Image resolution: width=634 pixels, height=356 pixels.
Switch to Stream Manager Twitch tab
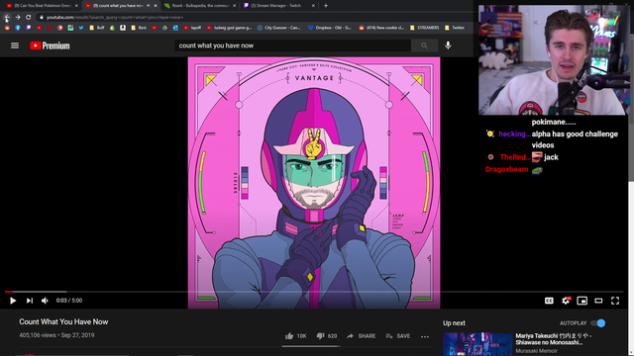click(x=278, y=6)
